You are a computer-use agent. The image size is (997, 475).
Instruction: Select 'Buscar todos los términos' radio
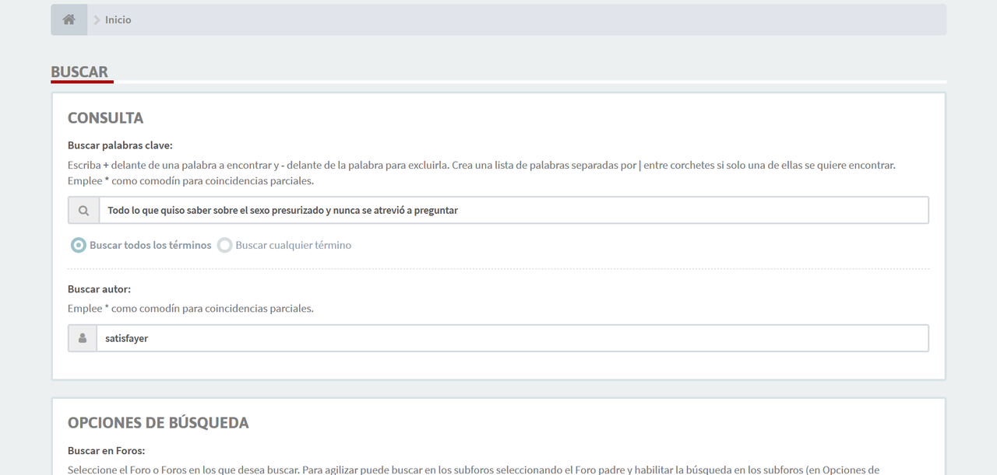[78, 245]
